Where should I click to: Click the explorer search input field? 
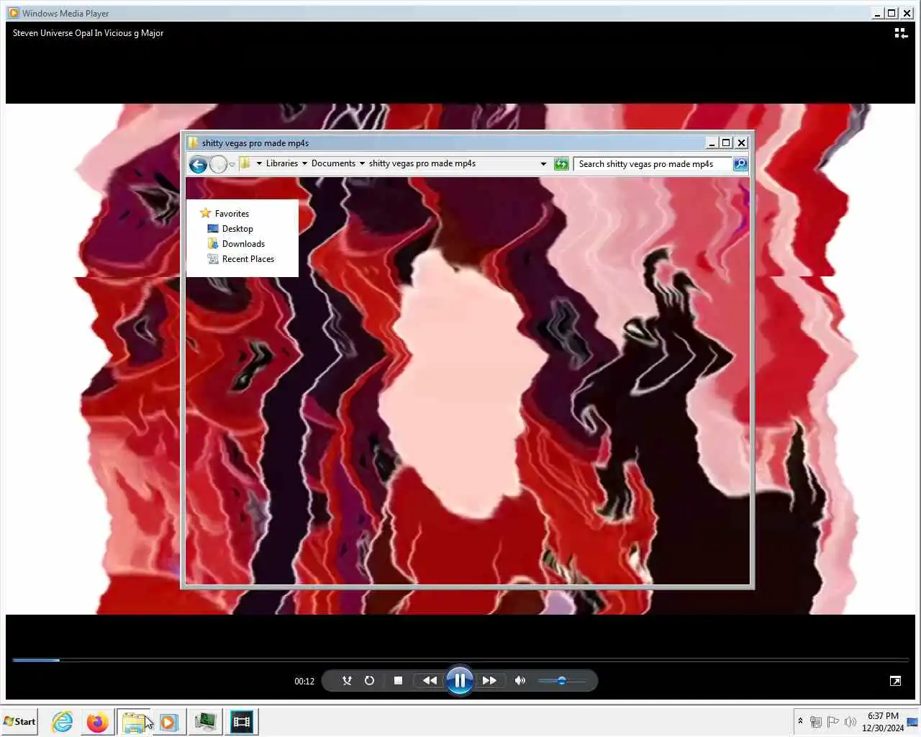653,164
